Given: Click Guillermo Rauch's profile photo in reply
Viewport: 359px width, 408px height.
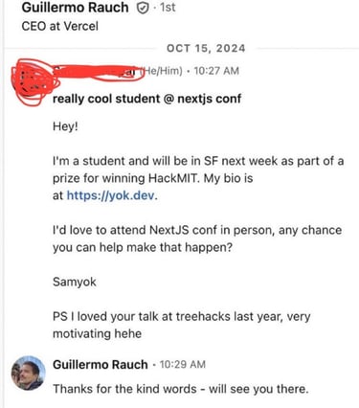Looking at the screenshot, I should pyautogui.click(x=28, y=373).
